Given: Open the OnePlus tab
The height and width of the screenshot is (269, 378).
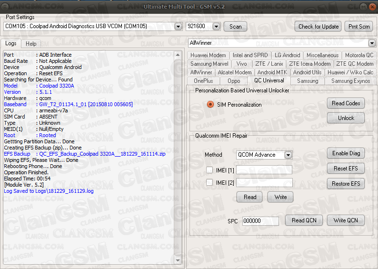Looking at the screenshot, I should pos(203,81).
